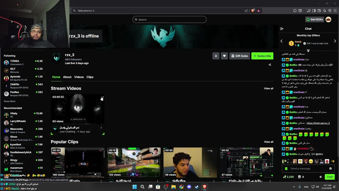The width and height of the screenshot is (339, 191).
Task: Open Vitaly in Recommended list
Action: coord(23,115)
